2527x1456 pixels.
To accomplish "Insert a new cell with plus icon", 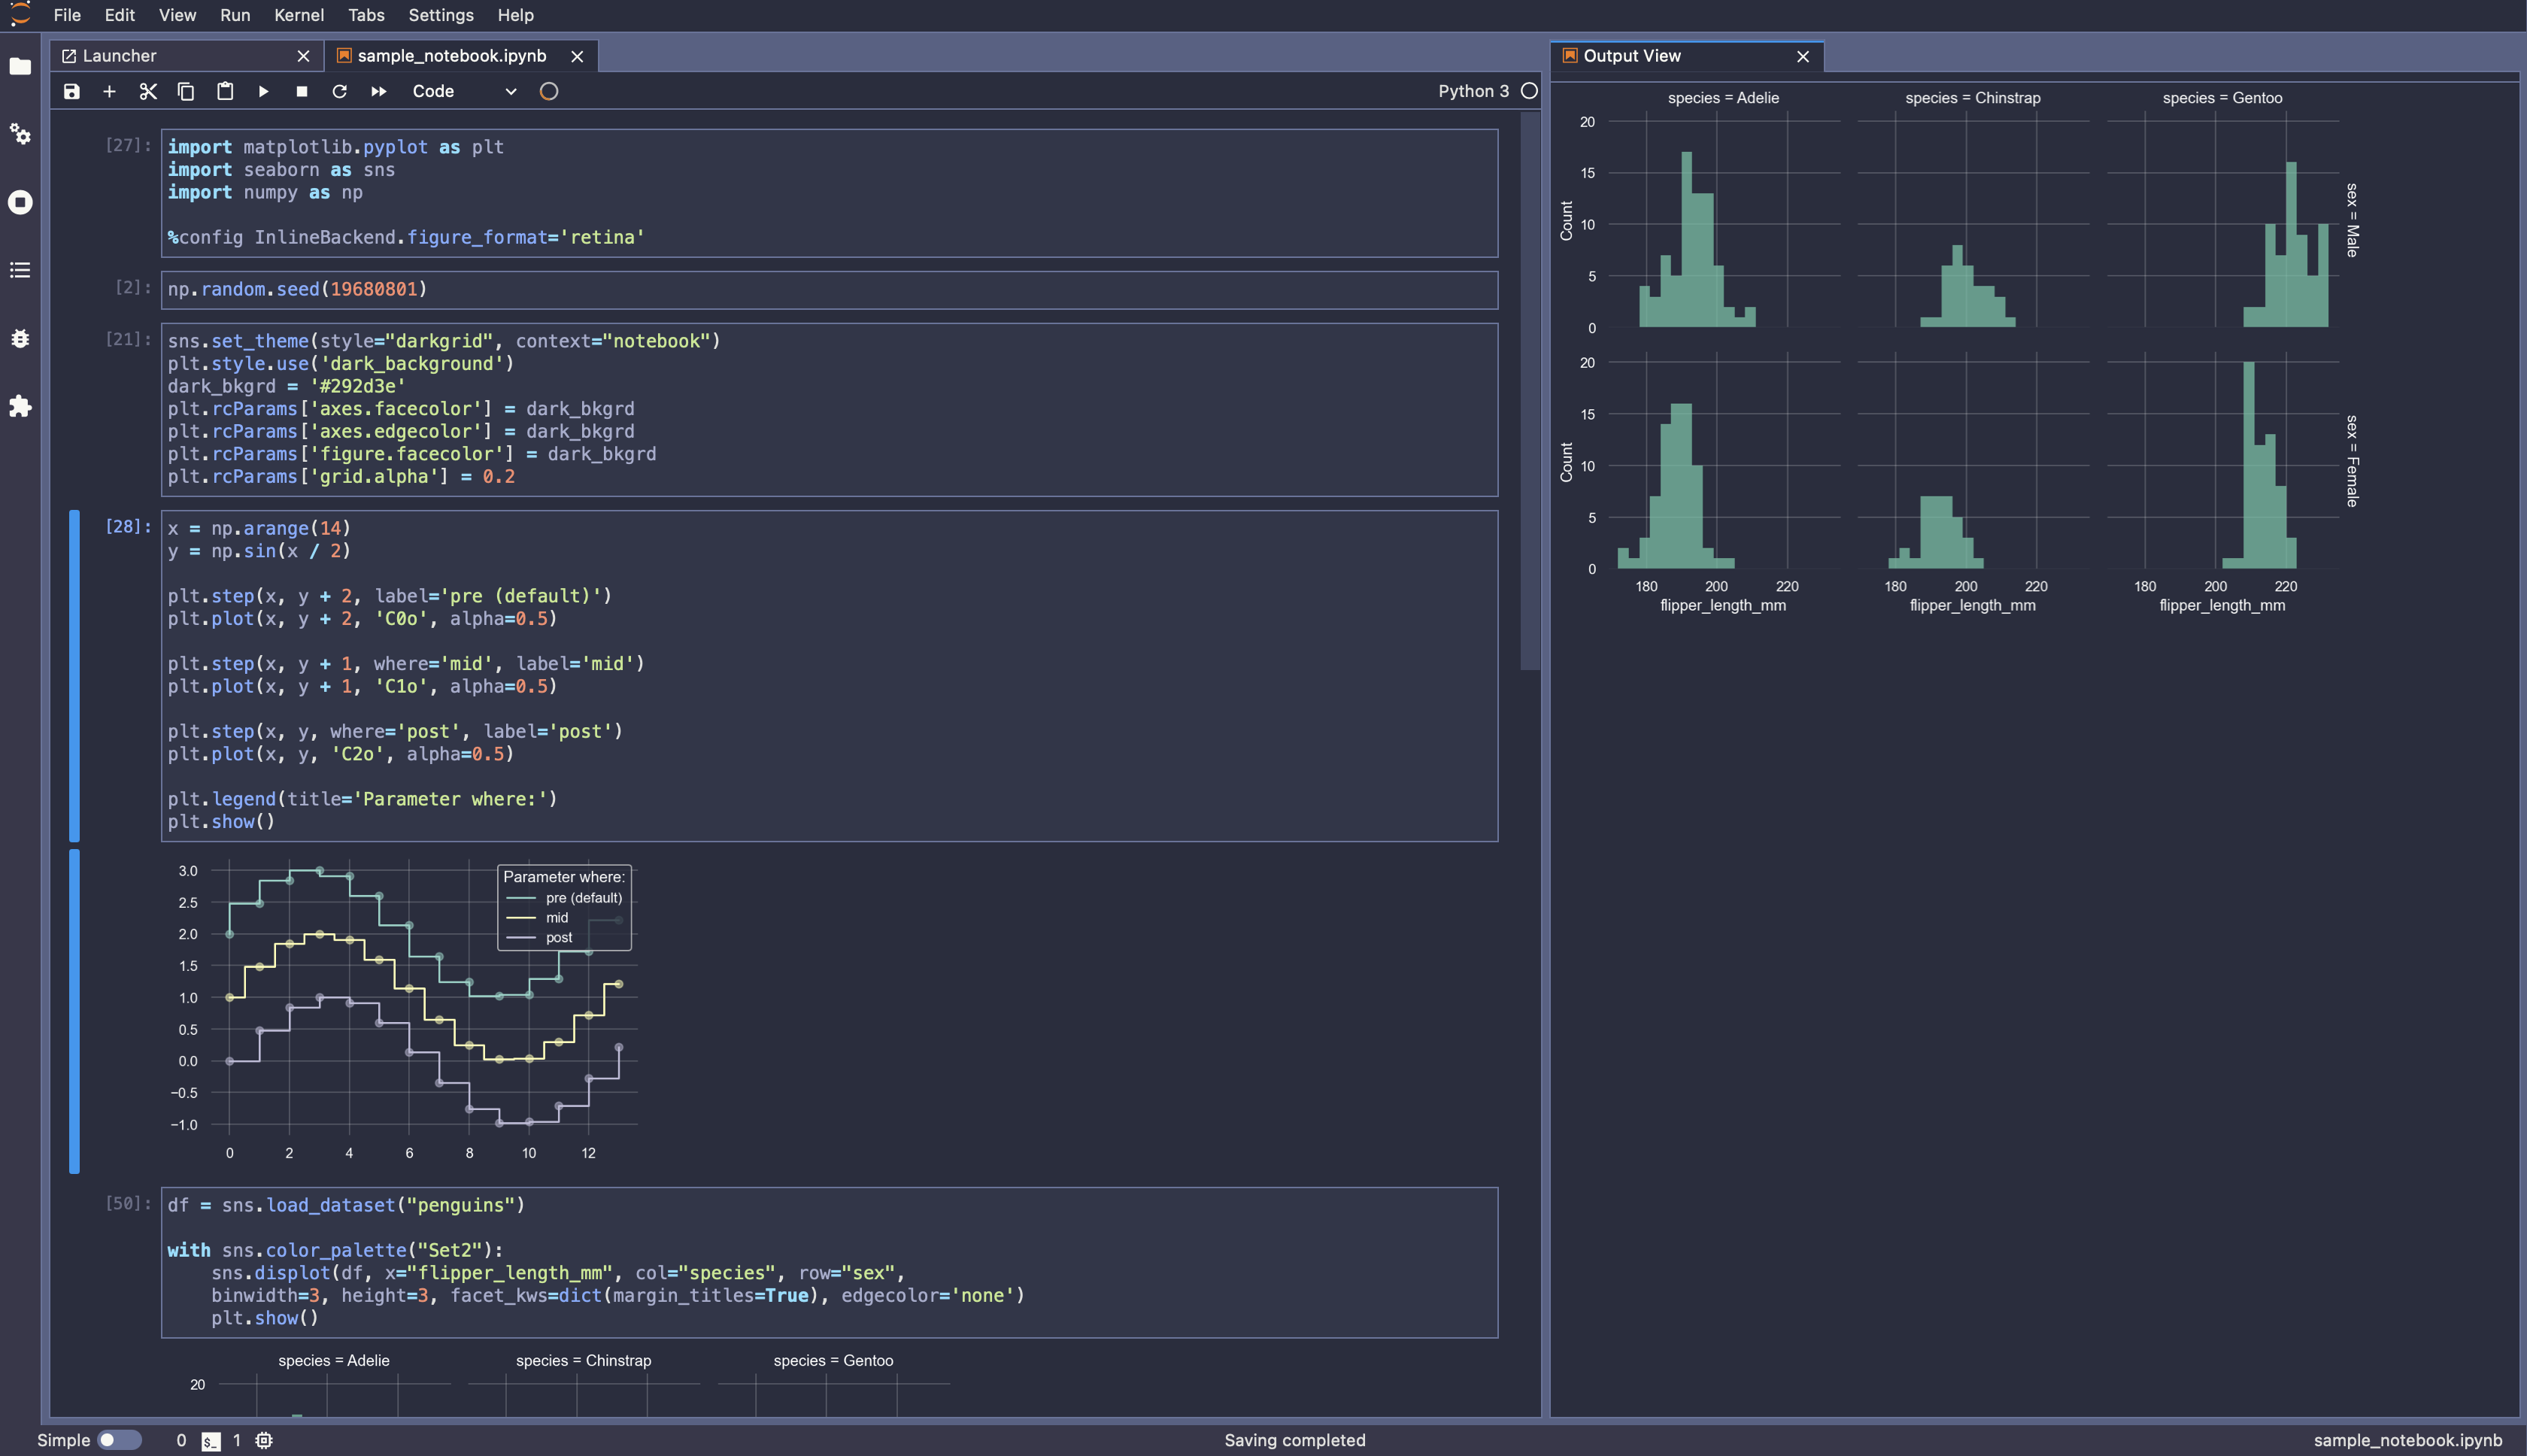I will pyautogui.click(x=109, y=91).
